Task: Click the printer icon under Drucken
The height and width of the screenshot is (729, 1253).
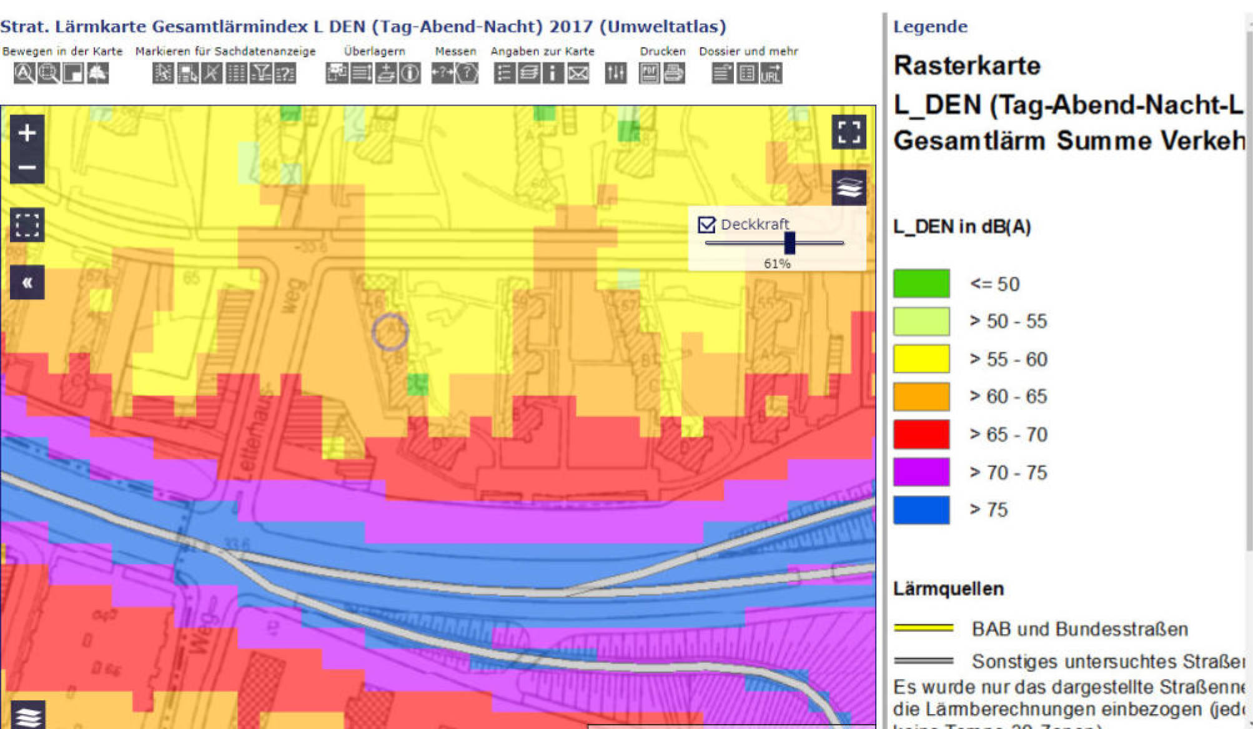Action: tap(673, 74)
